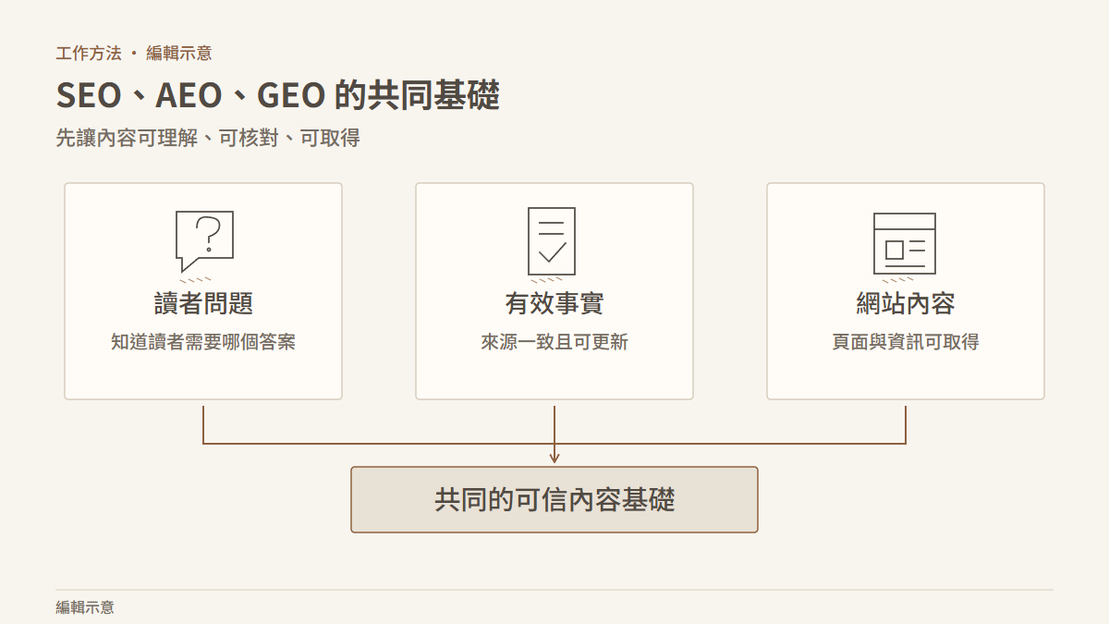
Task: Click the 共同的可信內容基礎 box
Action: pyautogui.click(x=554, y=499)
